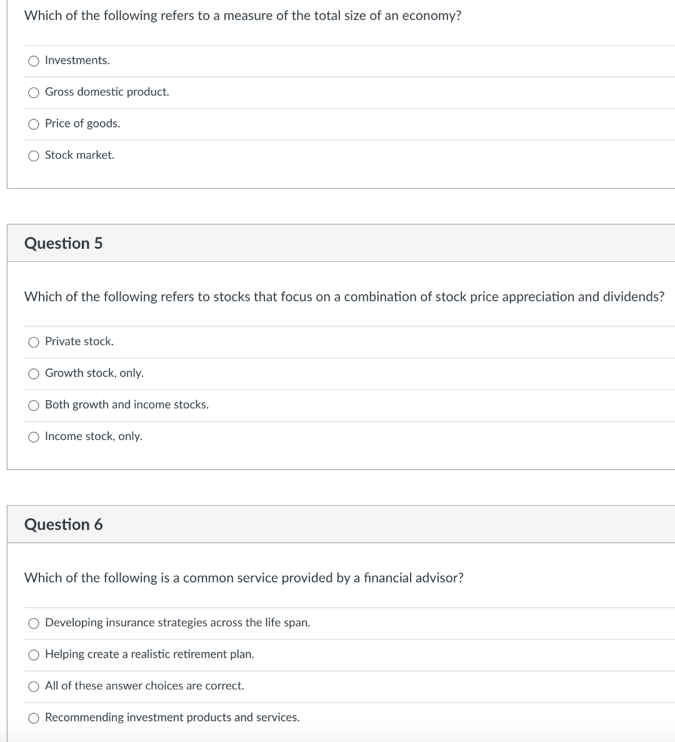Choose Helping create a realistic retirement plan

point(33,654)
